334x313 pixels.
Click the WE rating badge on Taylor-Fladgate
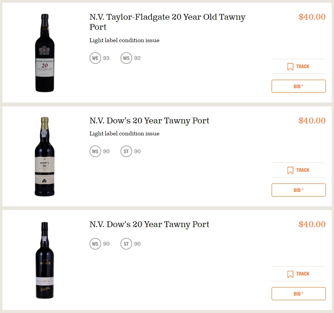[x=95, y=58]
